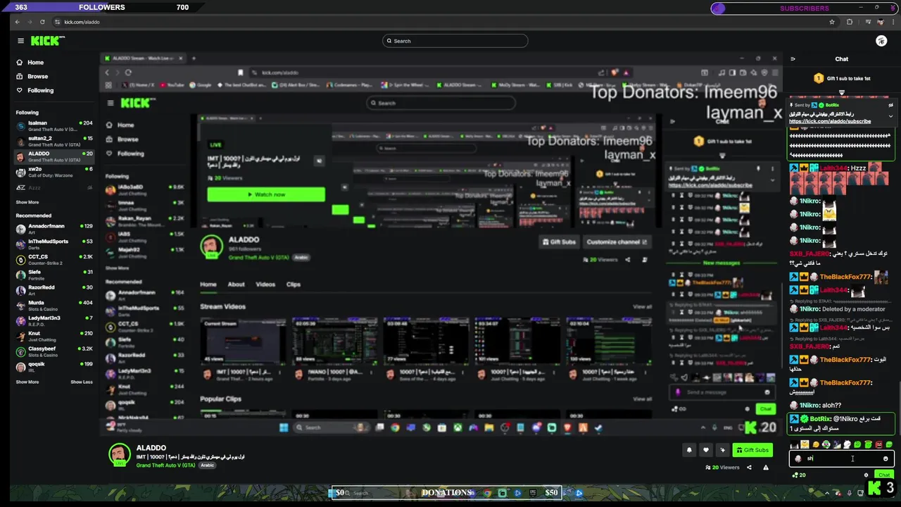901x507 pixels.
Task: Toggle the notification bell for ALADDO
Action: point(689,450)
